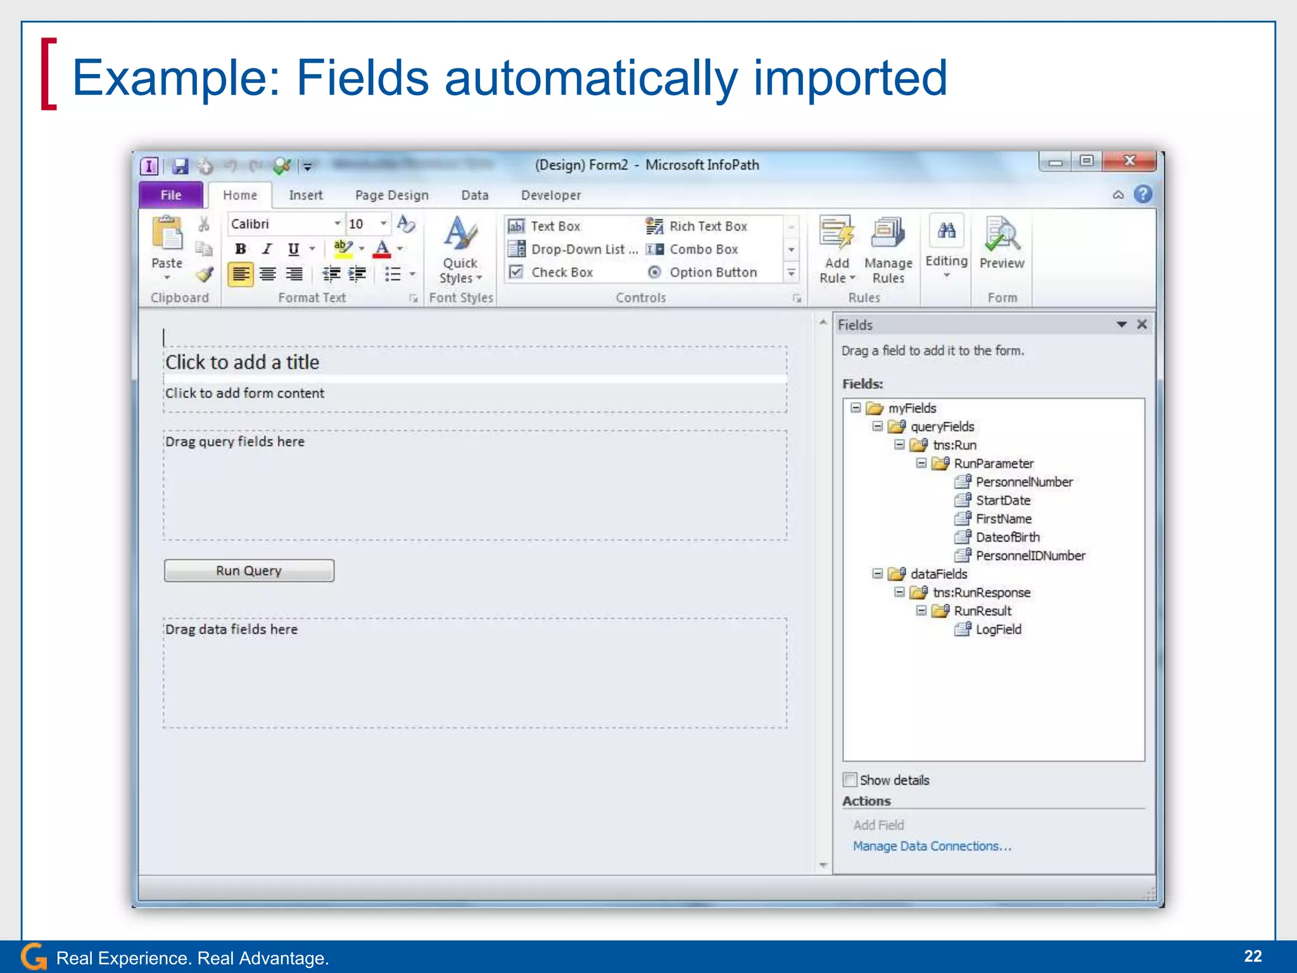
Task: Insert a Drop-Down List control
Action: 573,249
